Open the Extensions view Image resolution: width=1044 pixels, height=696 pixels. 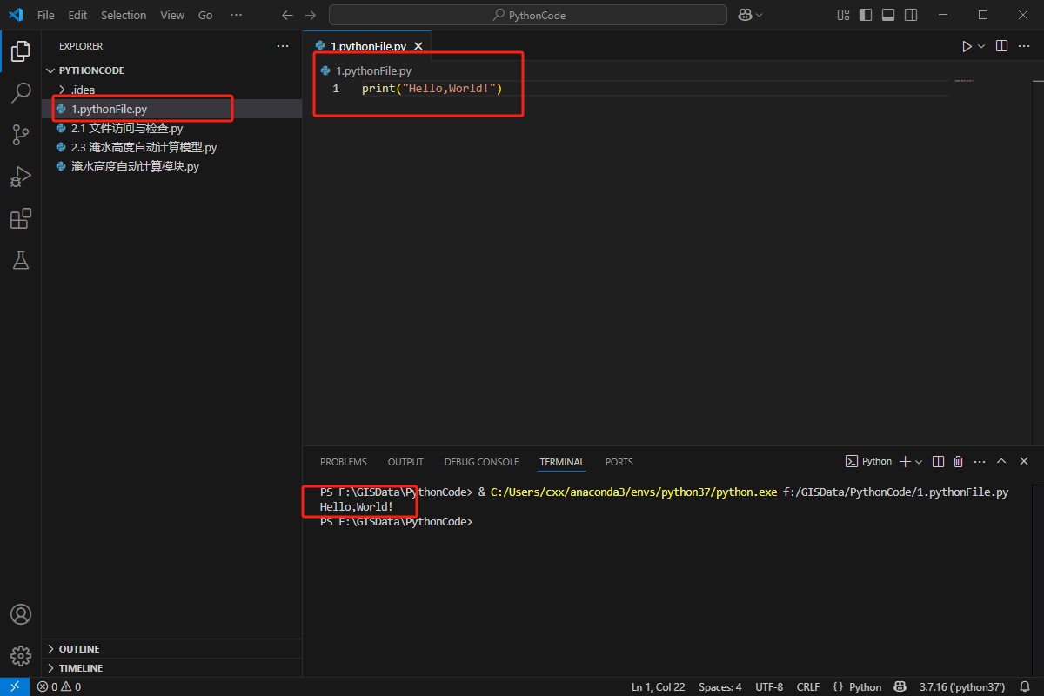[x=21, y=218]
